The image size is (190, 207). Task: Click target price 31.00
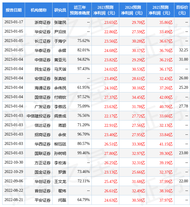[x=183, y=60]
